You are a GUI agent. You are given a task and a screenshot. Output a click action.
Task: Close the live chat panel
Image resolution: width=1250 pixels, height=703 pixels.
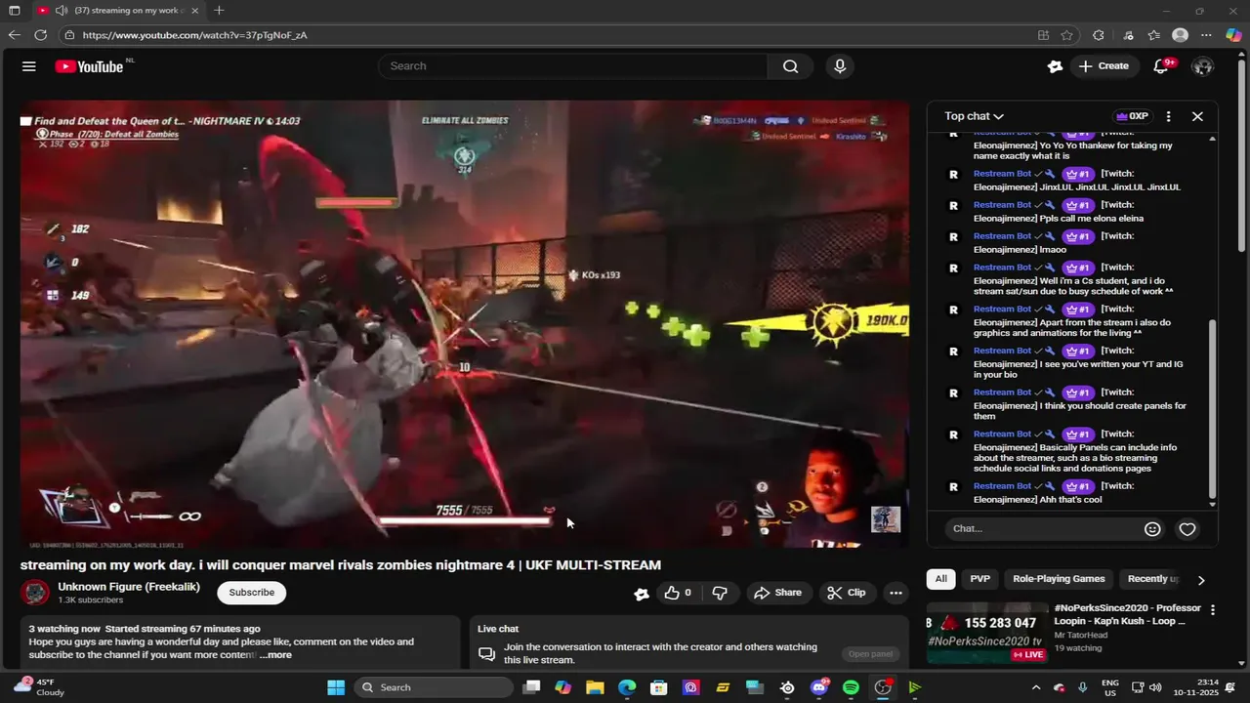tap(1197, 116)
